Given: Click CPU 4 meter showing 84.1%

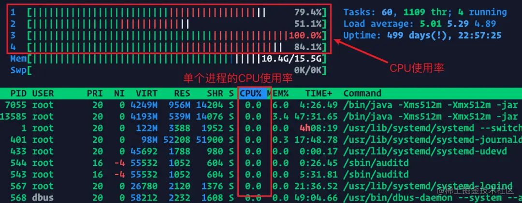Looking at the screenshot, I should pyautogui.click(x=168, y=47).
